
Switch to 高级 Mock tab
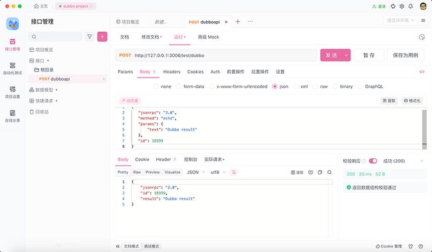(x=208, y=37)
